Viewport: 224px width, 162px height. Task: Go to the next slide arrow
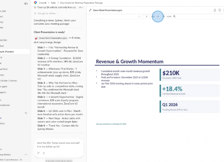tap(158, 16)
